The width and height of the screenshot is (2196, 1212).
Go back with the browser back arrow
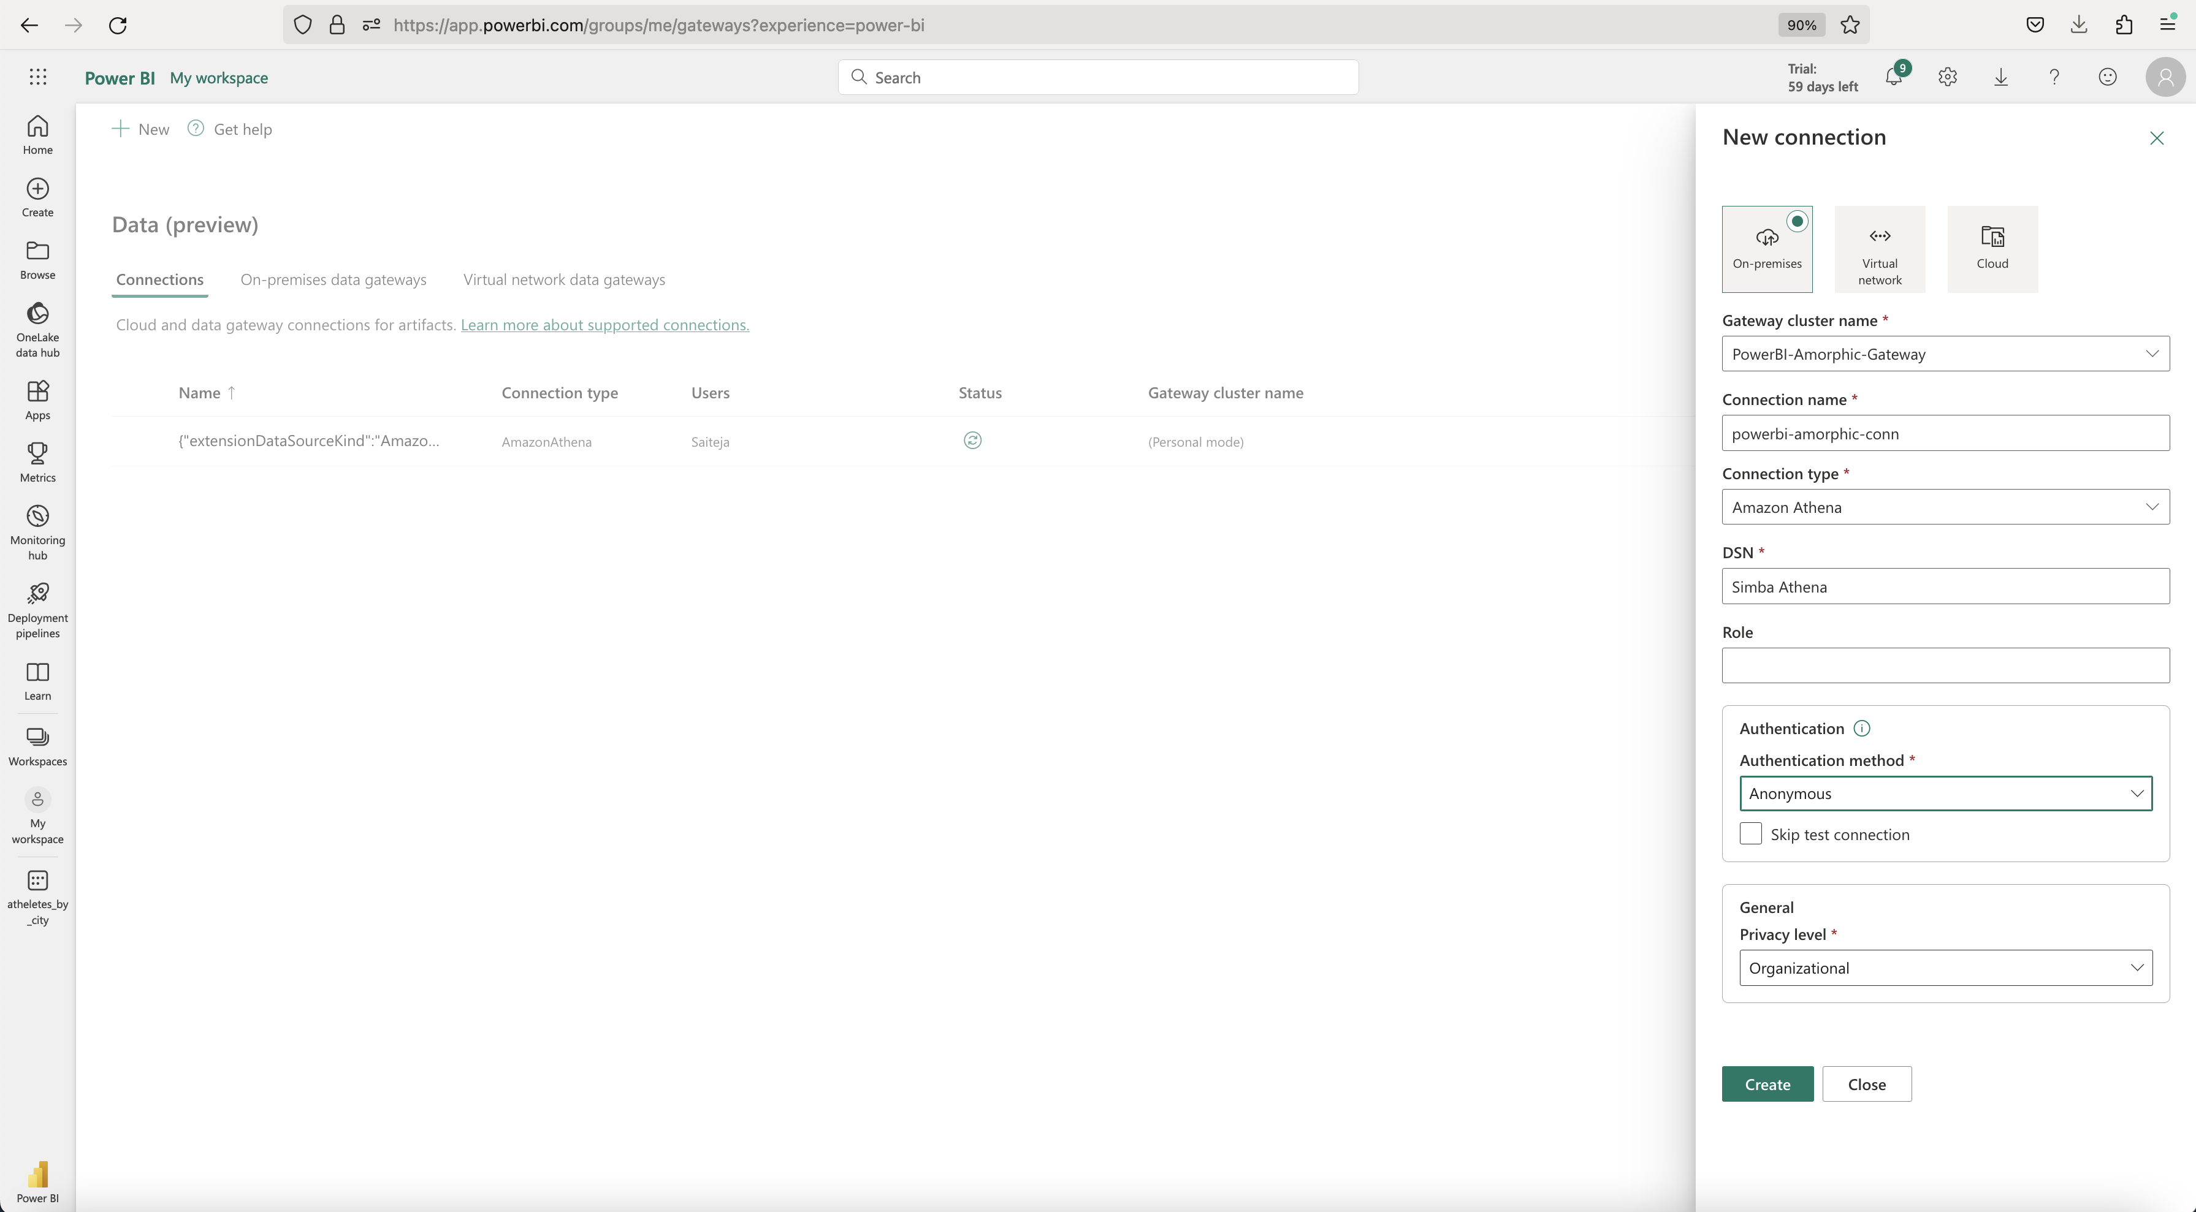[29, 25]
